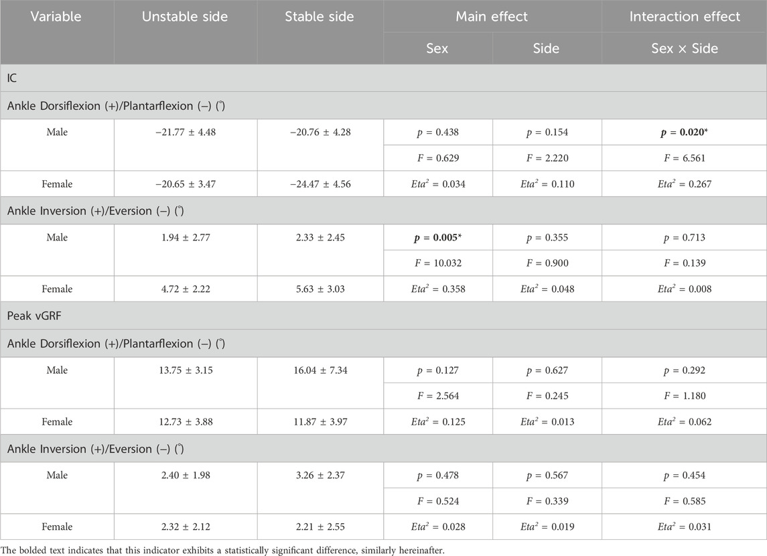The height and width of the screenshot is (556, 767).
Task: Select the 16.04 ± 7.34 value
Action: pos(320,370)
